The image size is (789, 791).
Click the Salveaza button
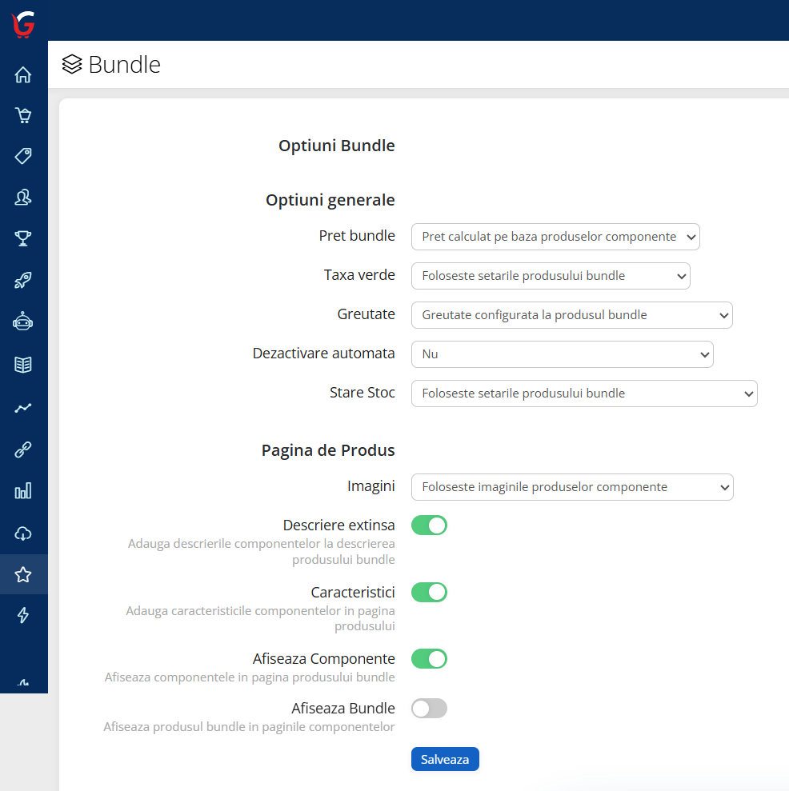tap(445, 759)
